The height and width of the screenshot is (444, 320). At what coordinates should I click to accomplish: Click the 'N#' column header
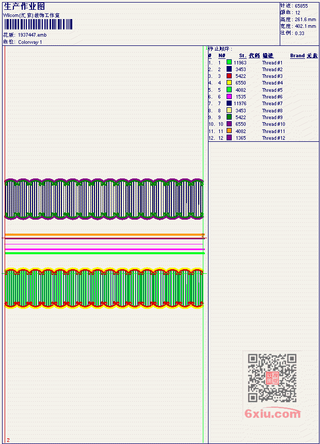click(x=221, y=56)
